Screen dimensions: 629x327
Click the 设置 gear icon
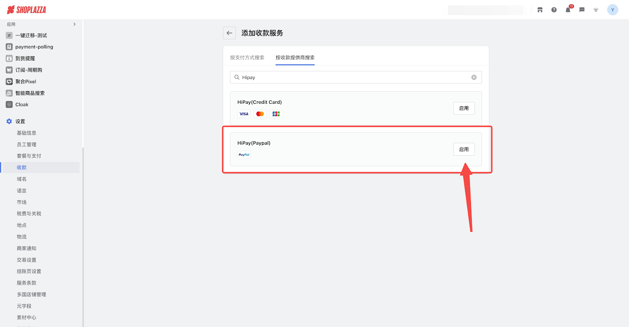click(9, 121)
